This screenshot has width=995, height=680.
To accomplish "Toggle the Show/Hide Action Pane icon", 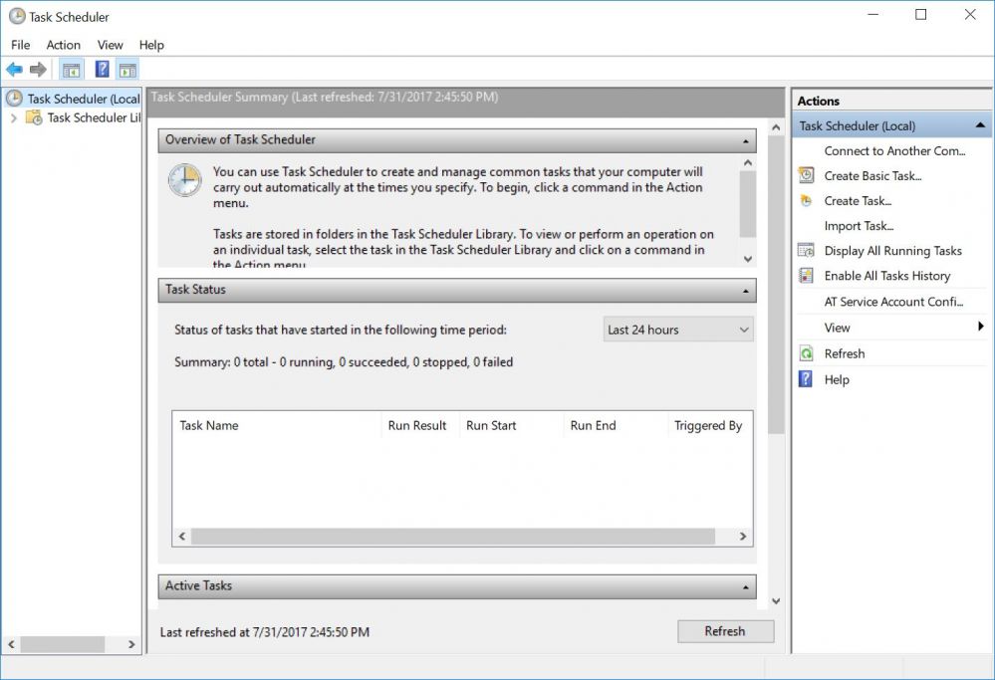I will click(x=126, y=70).
